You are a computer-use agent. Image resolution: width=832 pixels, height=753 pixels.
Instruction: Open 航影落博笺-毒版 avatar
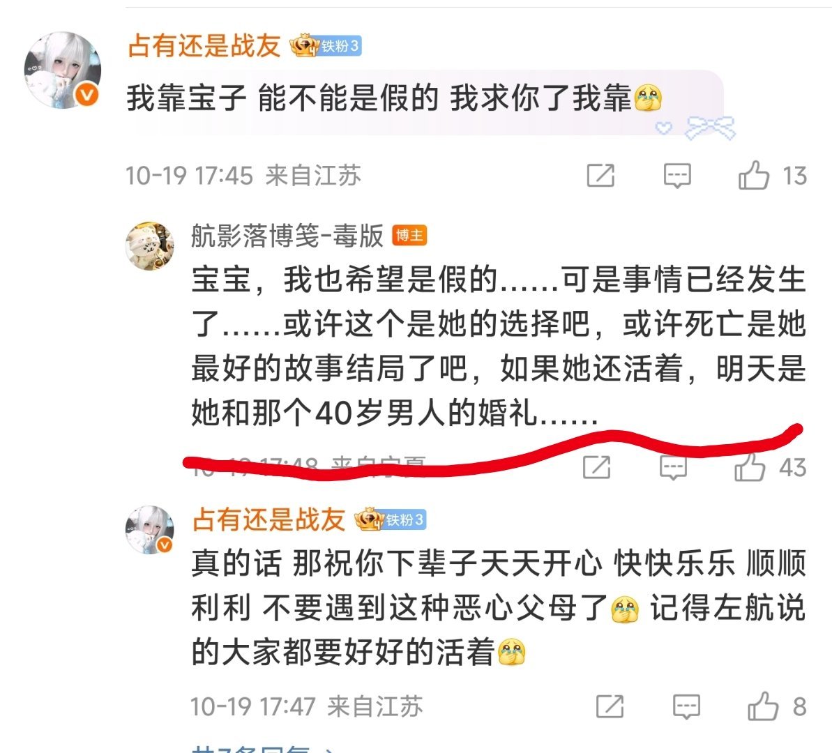click(150, 246)
